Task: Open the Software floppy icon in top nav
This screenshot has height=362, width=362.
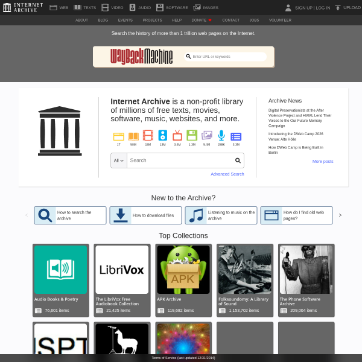Action: [160, 8]
